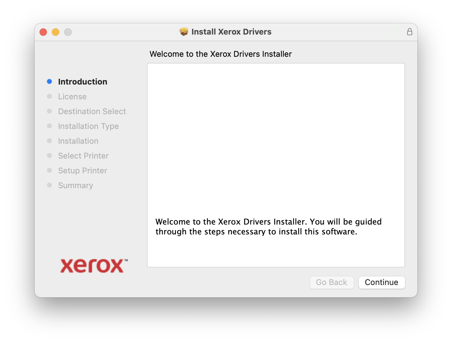Click the Select Printer step
This screenshot has width=452, height=343.
point(83,156)
